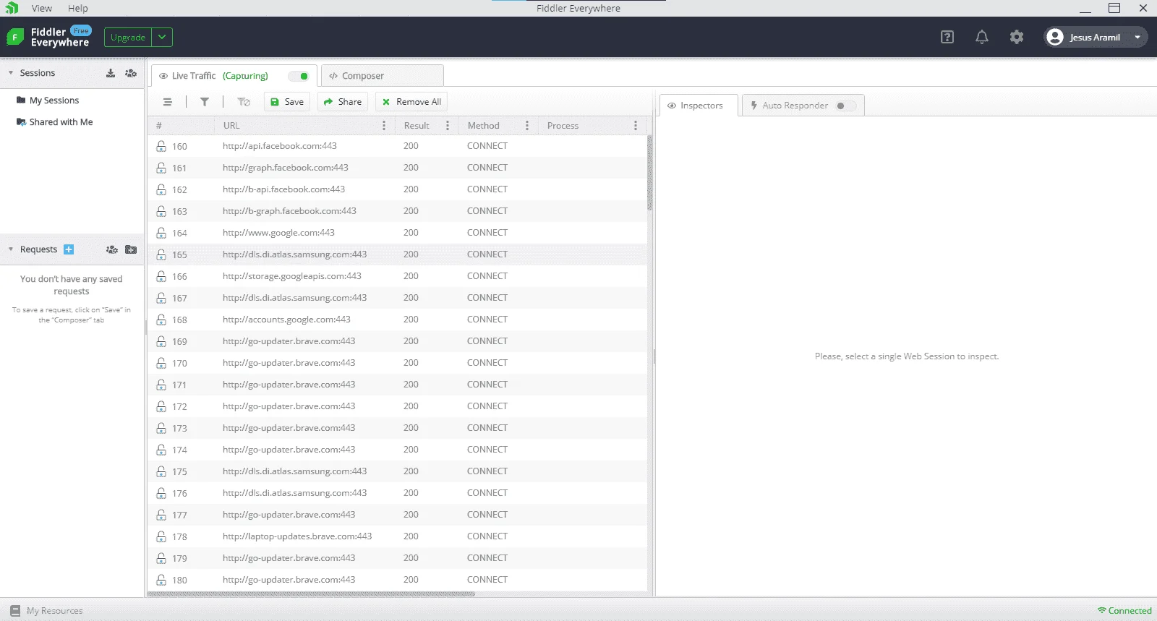Open the filter funnel icon

205,102
